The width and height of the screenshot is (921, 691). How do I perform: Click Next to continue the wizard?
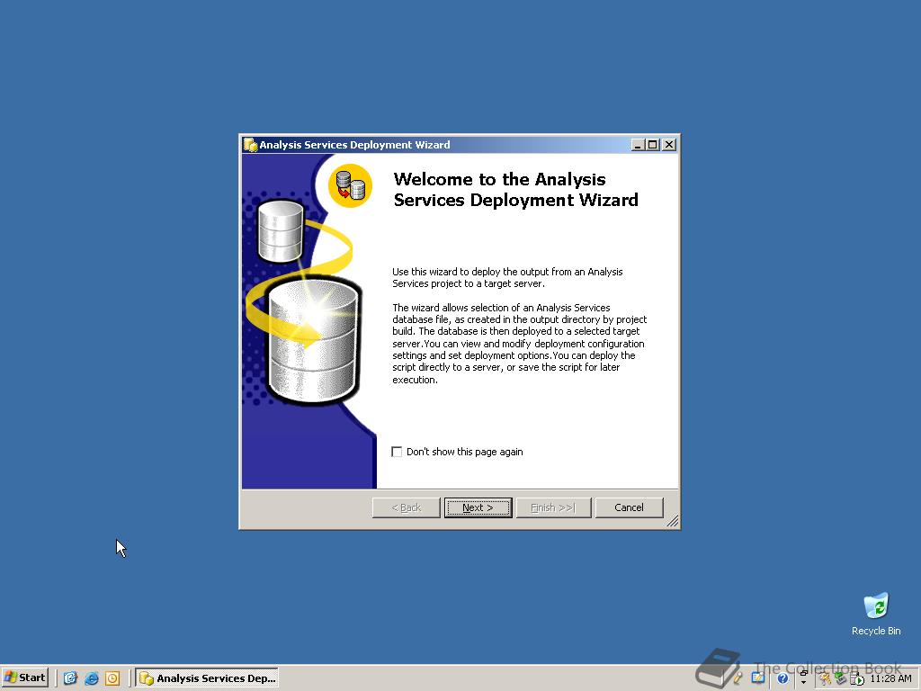point(478,507)
